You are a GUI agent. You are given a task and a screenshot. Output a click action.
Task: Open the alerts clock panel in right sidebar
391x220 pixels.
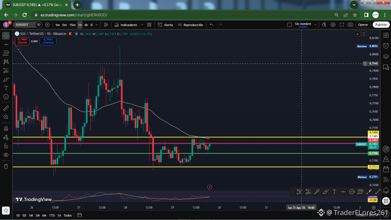tap(386, 46)
